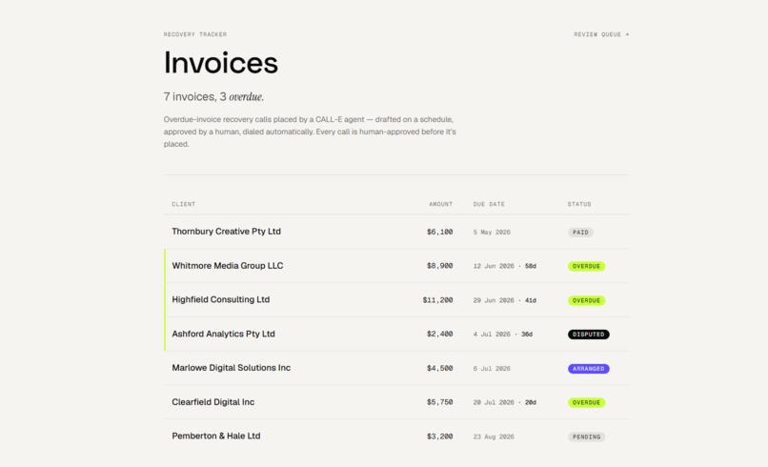Click the Recovery Tracker label
This screenshot has height=467, width=768.
(x=195, y=34)
